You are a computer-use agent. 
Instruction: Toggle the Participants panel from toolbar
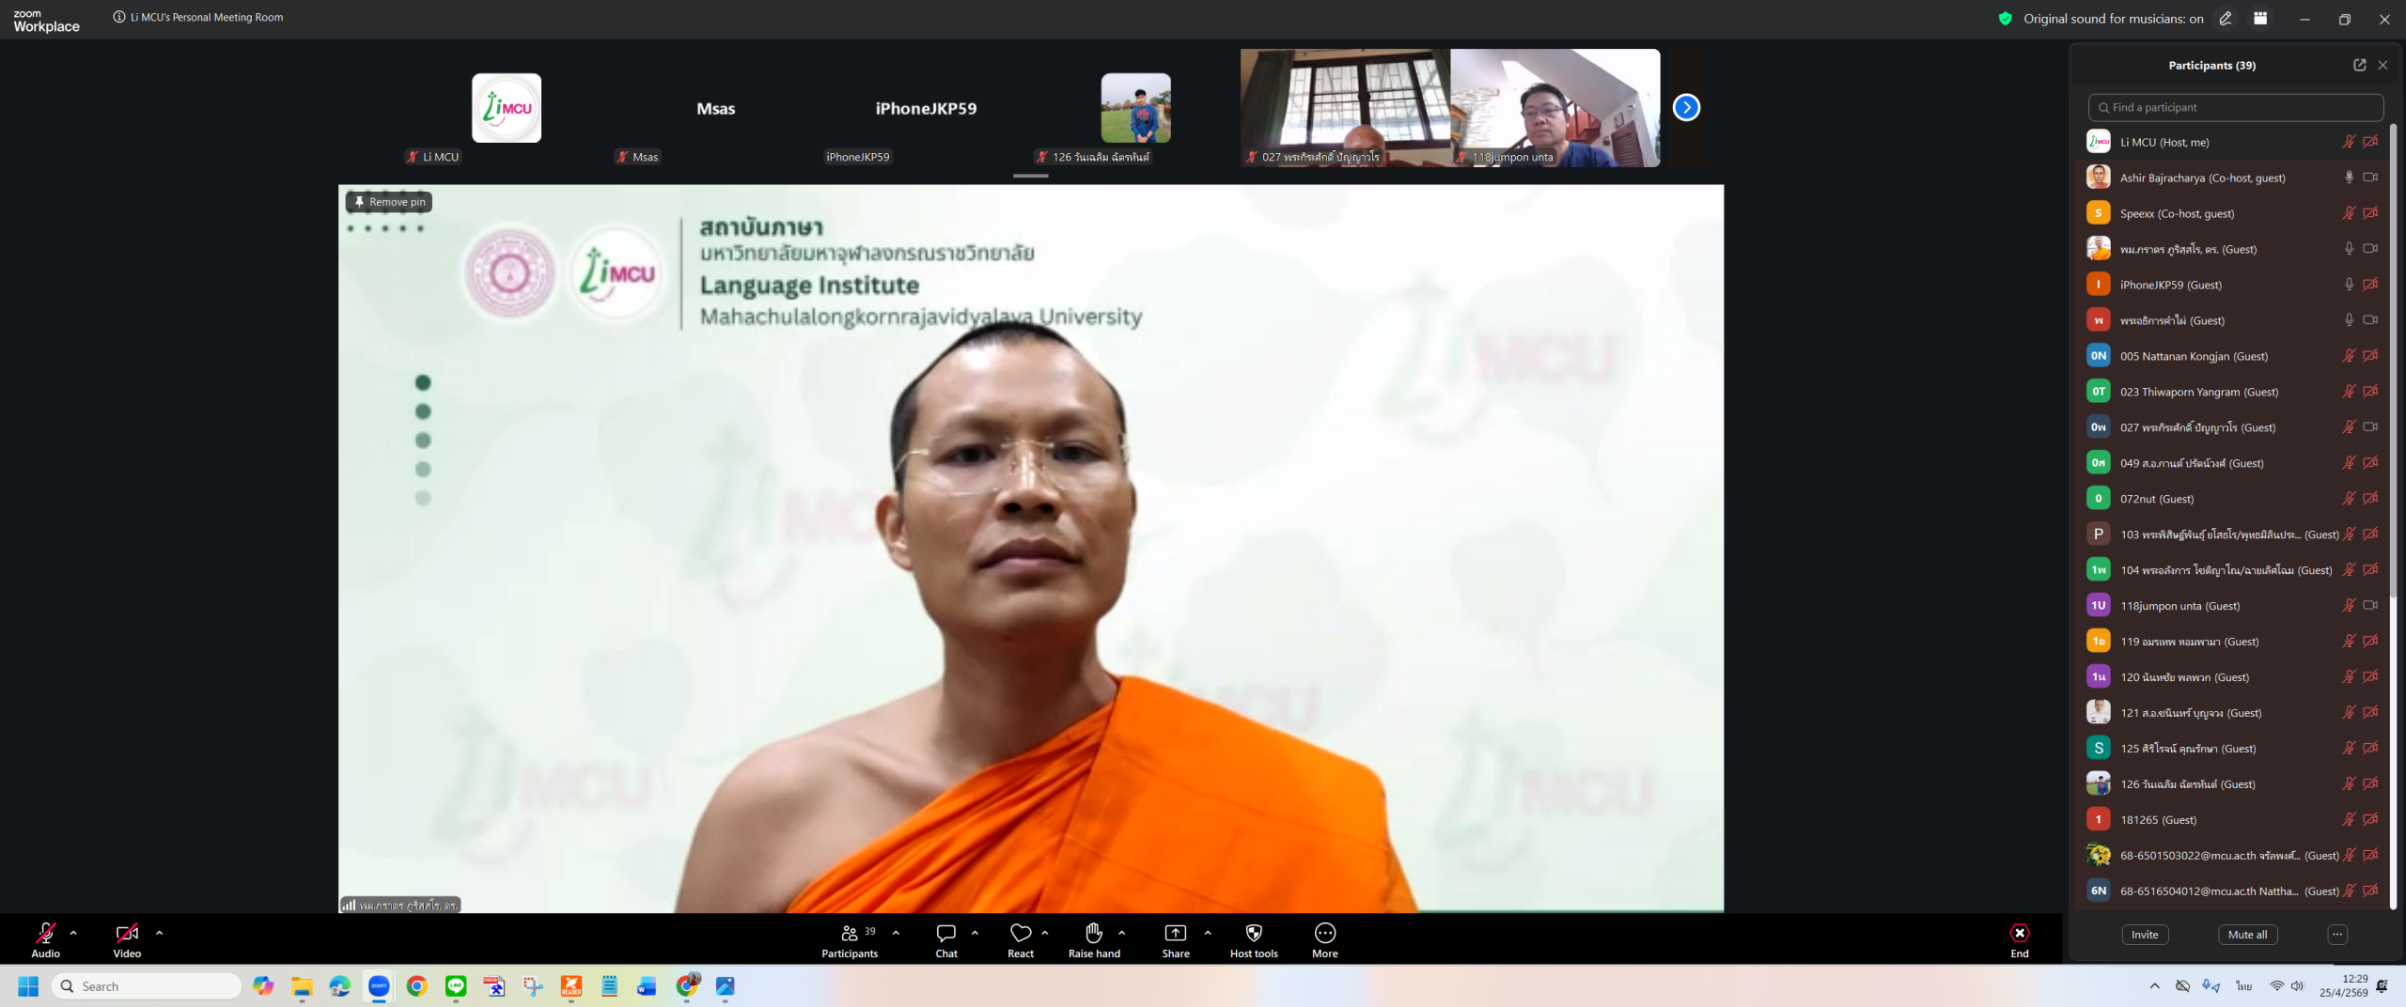click(849, 939)
